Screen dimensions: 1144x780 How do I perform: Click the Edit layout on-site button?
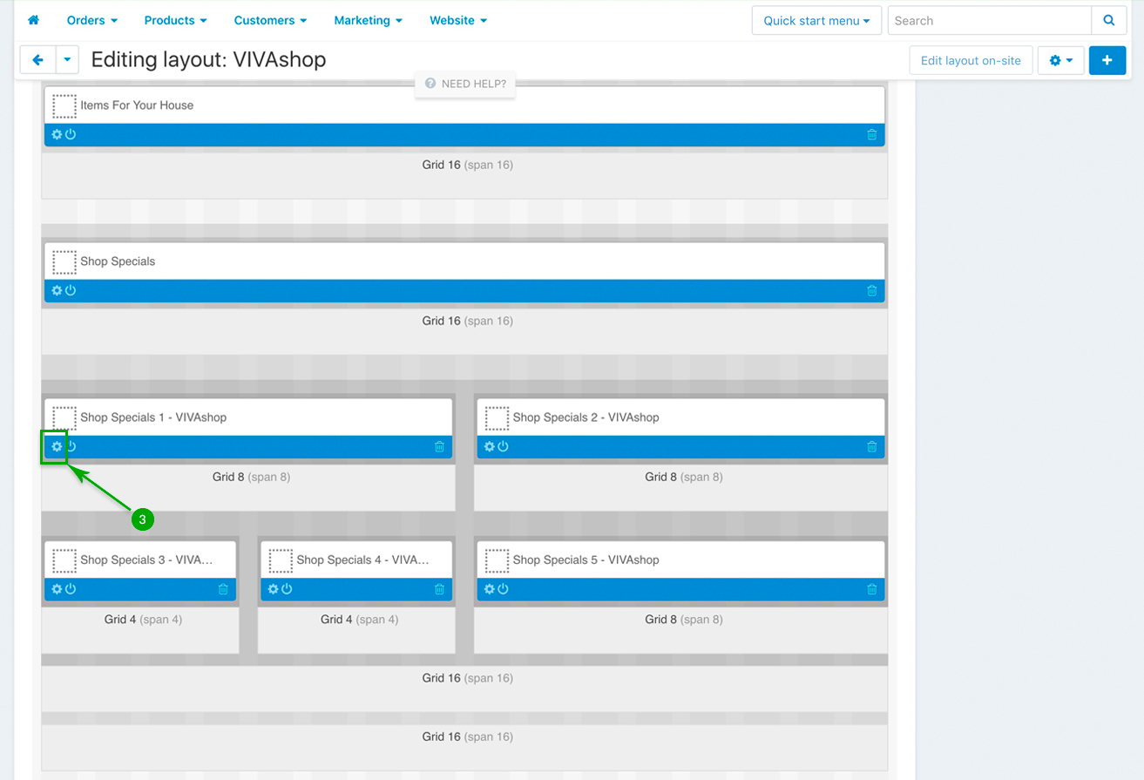tap(971, 60)
